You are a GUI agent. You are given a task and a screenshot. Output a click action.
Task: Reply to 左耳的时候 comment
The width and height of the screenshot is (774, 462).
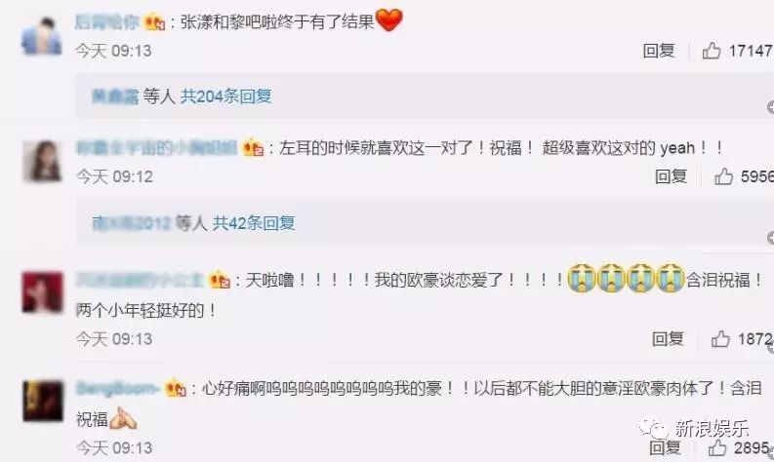click(671, 176)
